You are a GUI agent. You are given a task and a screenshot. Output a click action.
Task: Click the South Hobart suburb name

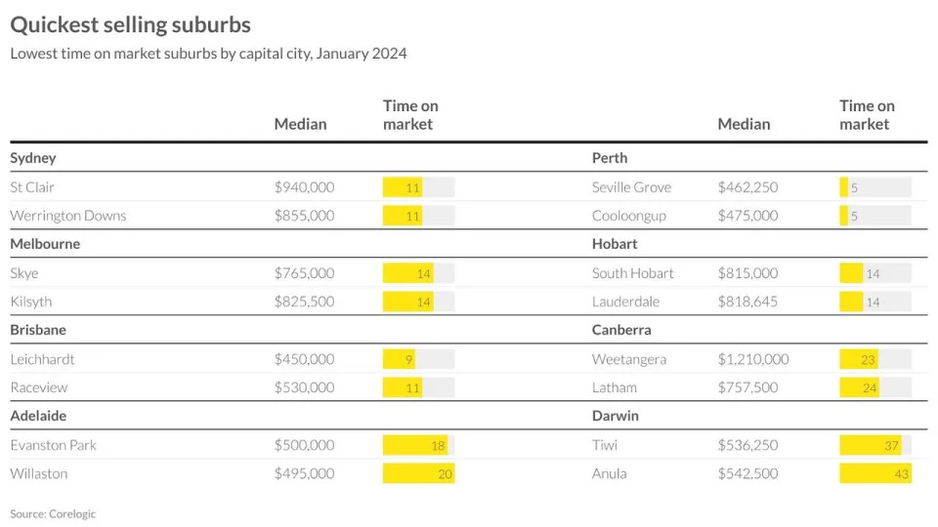point(632,273)
